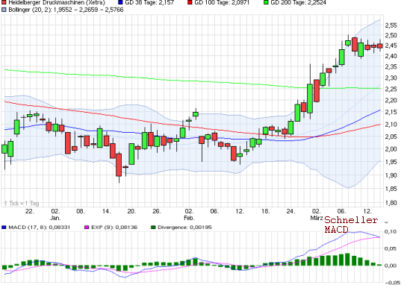Click the '14.' date axis label
This screenshot has height=285, width=404.
click(x=106, y=211)
